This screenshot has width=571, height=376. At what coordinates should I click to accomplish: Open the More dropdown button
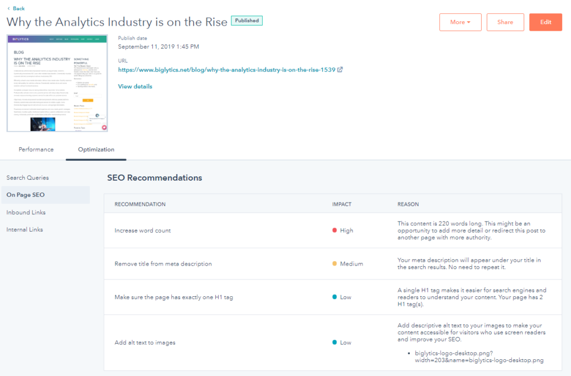click(460, 22)
